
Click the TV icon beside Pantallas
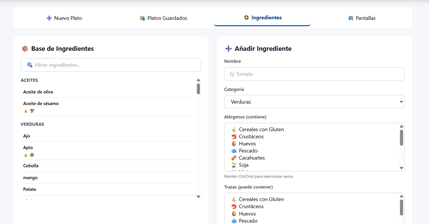[351, 18]
